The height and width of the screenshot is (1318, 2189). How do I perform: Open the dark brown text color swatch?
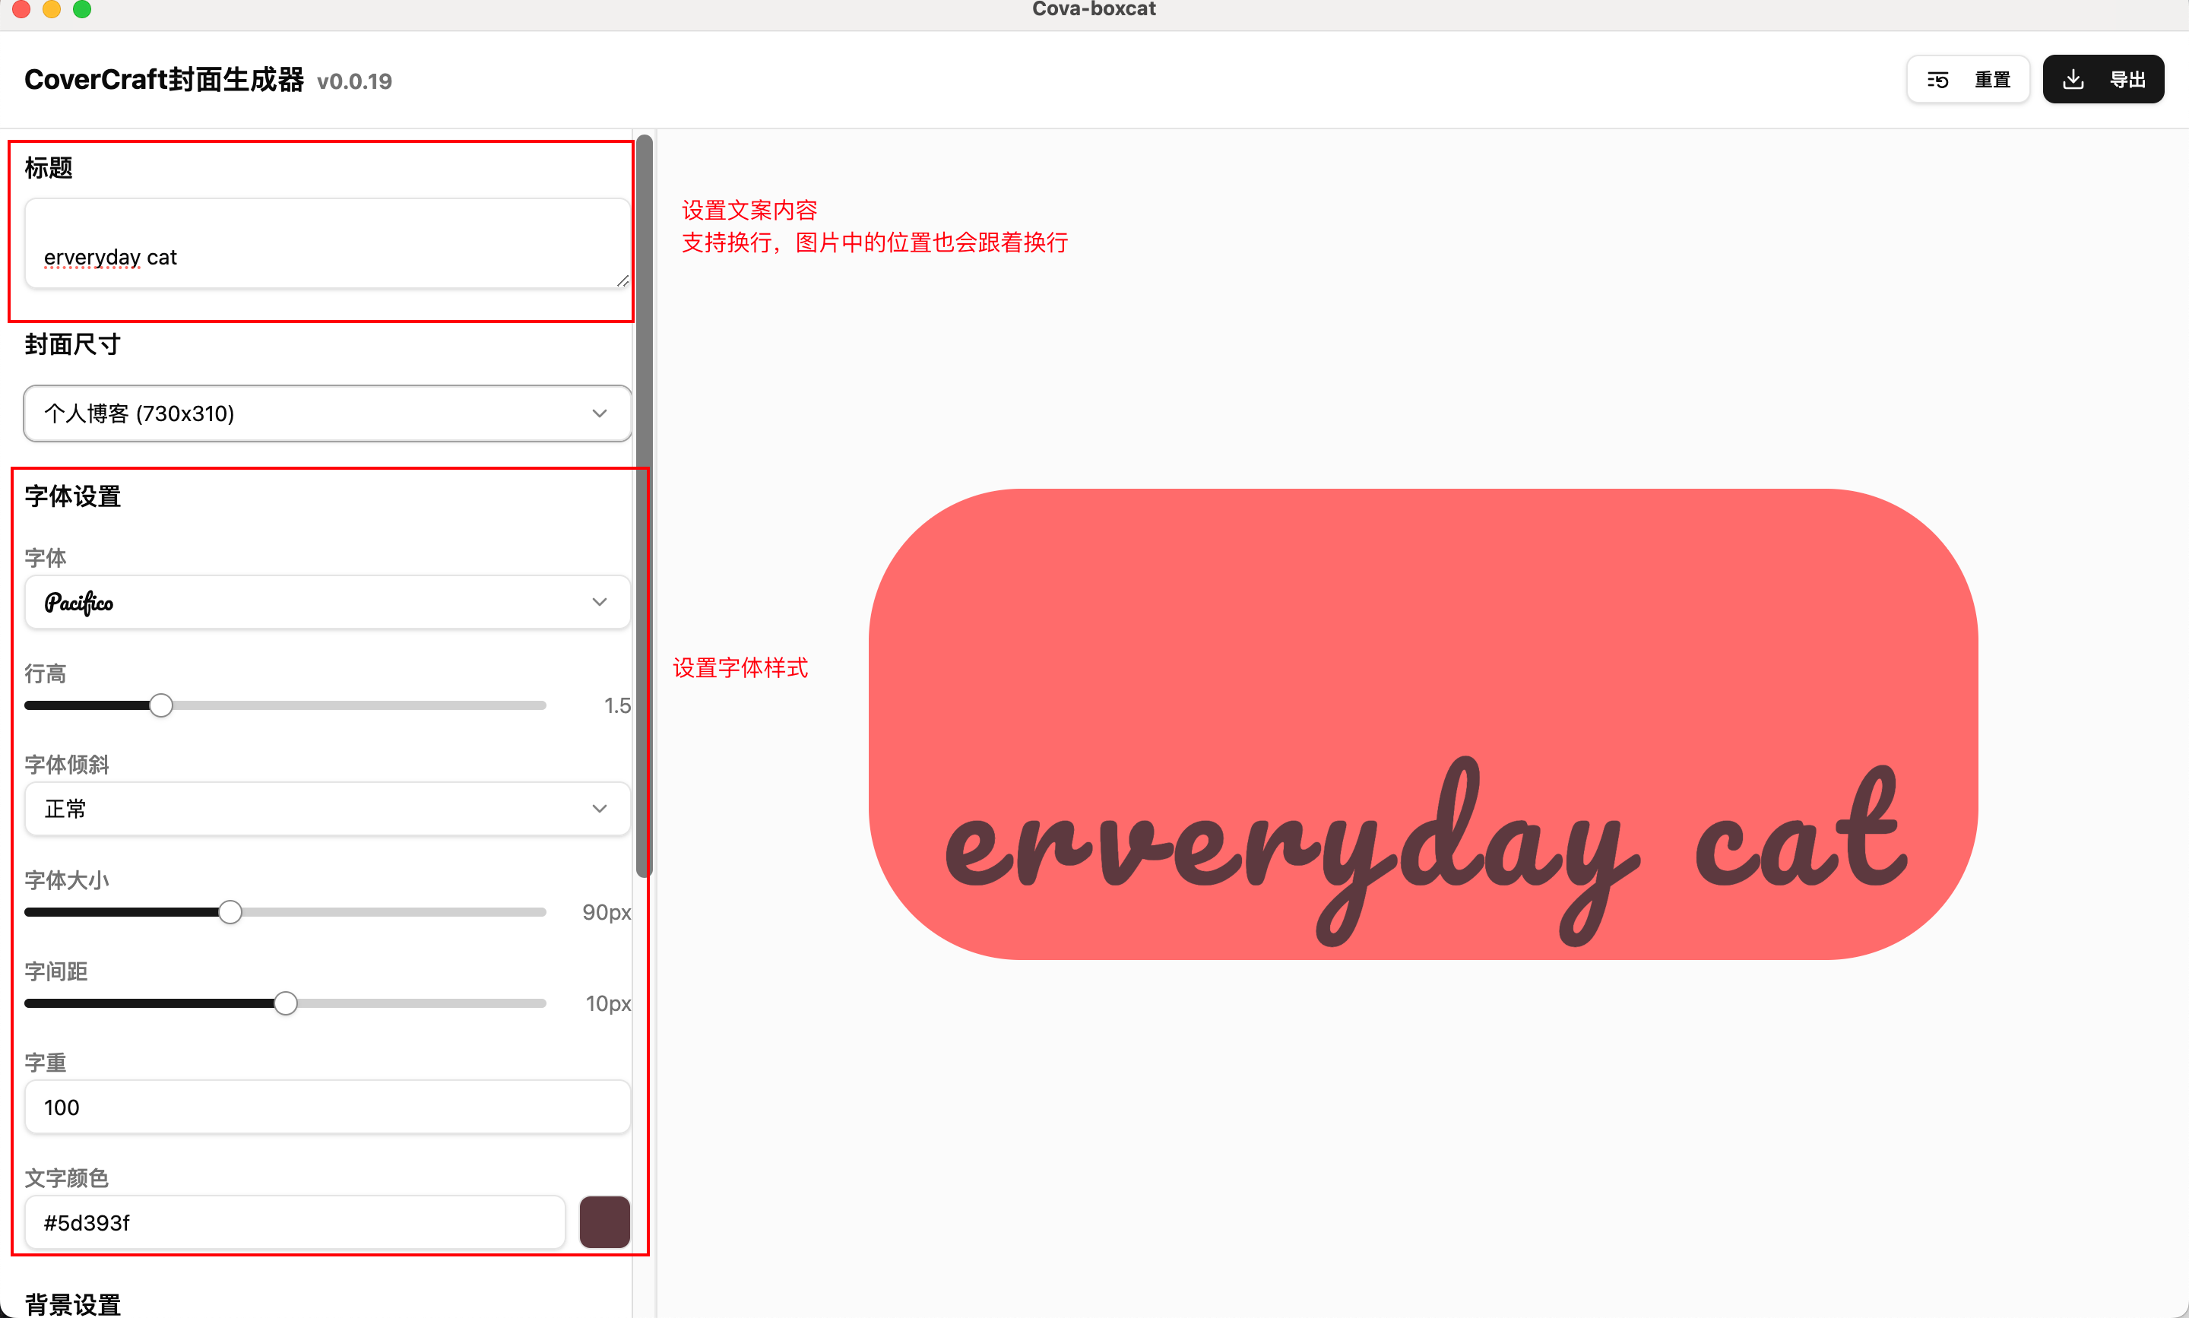pos(605,1223)
